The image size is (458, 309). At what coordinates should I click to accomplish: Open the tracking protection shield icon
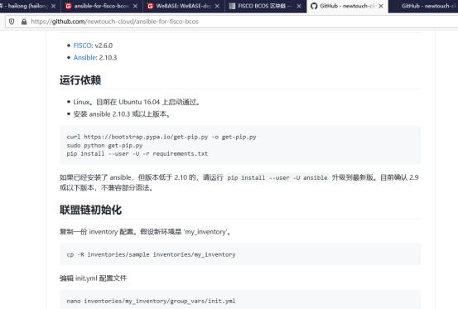(x=12, y=22)
